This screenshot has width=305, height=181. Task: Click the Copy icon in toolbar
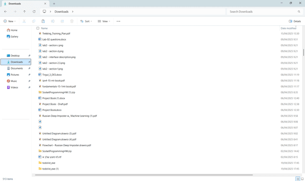pyautogui.click(x=34, y=21)
